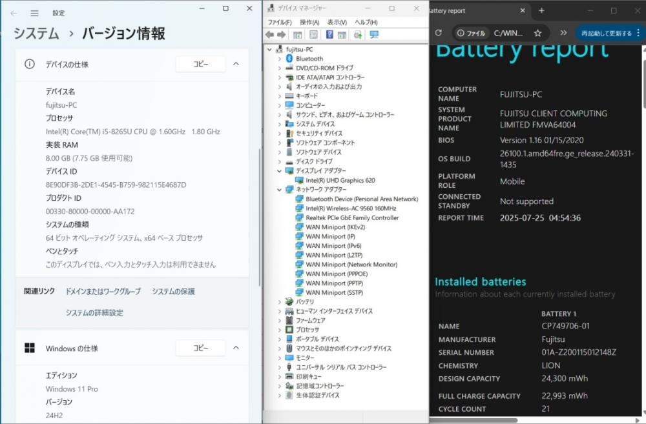Click the ポータブル デバイス icon
Image resolution: width=646 pixels, height=424 pixels.
pyautogui.click(x=289, y=339)
